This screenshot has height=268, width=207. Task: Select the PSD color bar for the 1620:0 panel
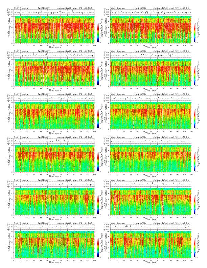tap(98, 205)
